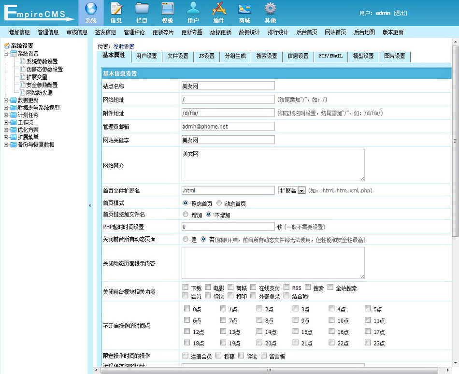Click the 退出 logout link

pos(400,13)
